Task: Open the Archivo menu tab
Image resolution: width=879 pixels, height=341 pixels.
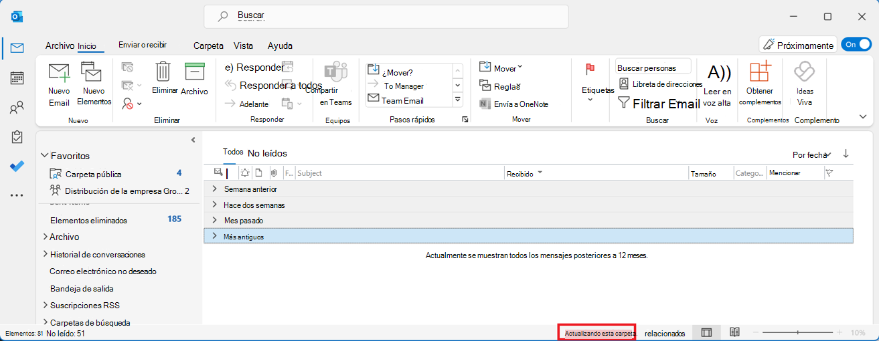Action: pos(60,45)
